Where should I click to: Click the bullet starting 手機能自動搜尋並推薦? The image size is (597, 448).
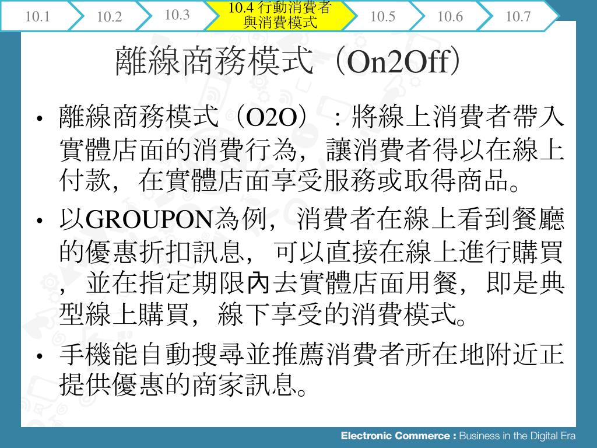coord(311,369)
